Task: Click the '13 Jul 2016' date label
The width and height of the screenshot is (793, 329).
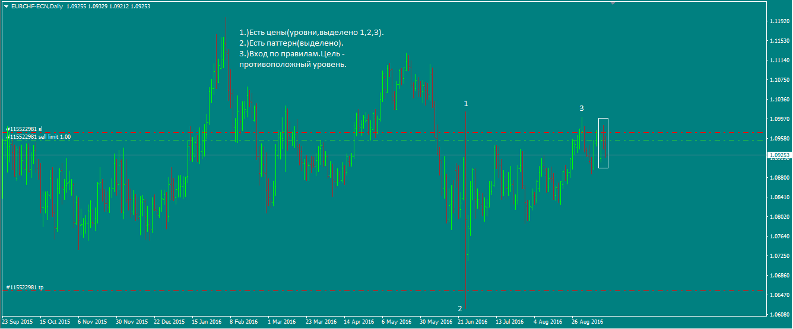Action: (510, 322)
